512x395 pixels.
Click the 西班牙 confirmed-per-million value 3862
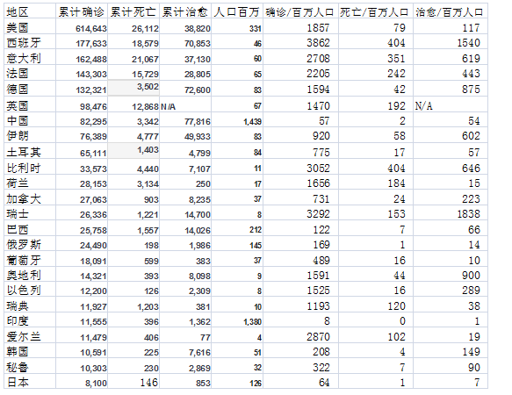300,42
